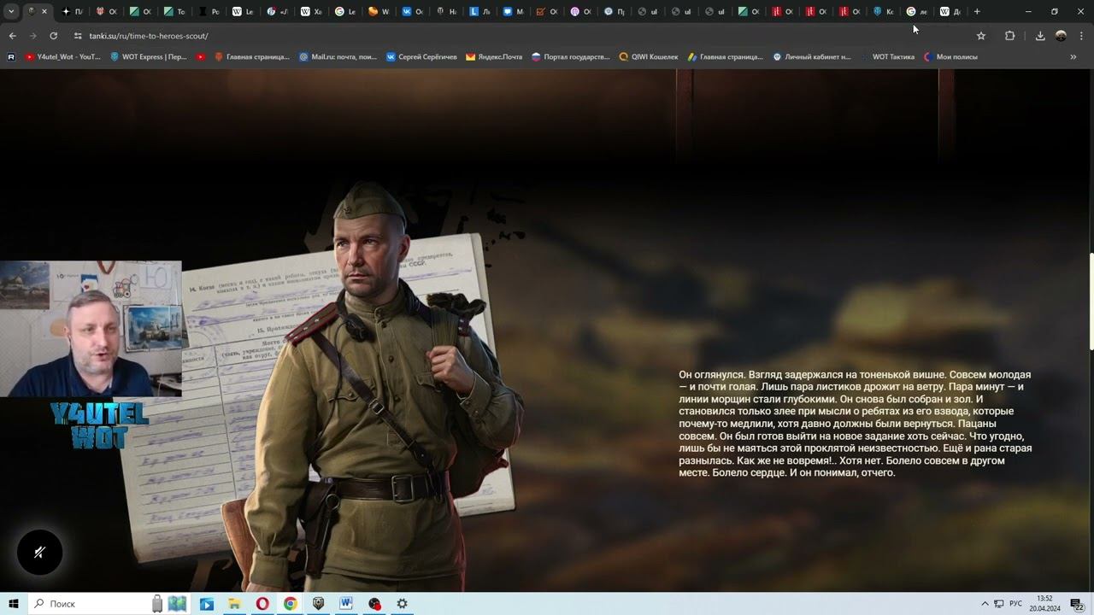This screenshot has width=1094, height=615.
Task: Open the Портал государств... bookmark
Action: point(571,57)
